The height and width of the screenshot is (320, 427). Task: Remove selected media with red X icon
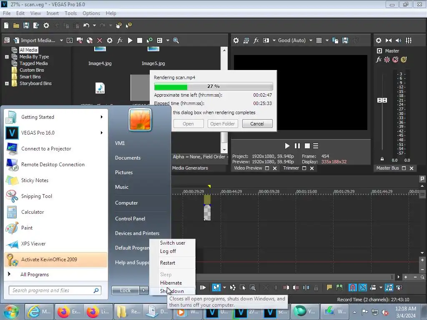[x=100, y=40]
